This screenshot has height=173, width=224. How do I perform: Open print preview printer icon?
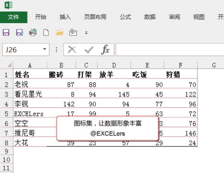tap(33, 32)
